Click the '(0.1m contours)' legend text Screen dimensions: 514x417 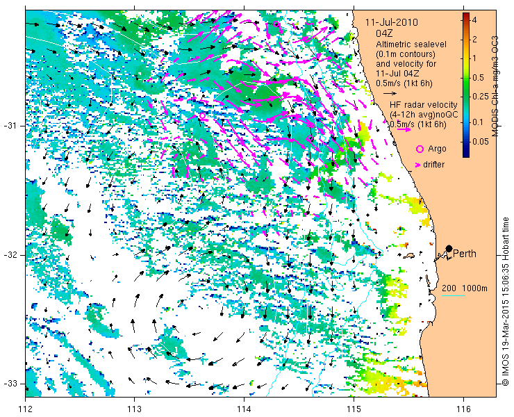coord(406,54)
